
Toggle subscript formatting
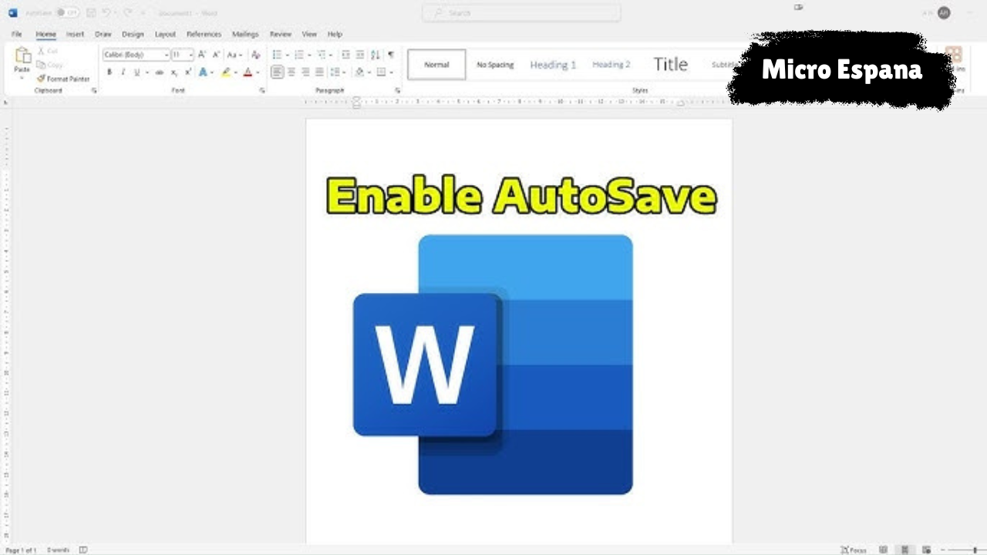click(x=174, y=72)
